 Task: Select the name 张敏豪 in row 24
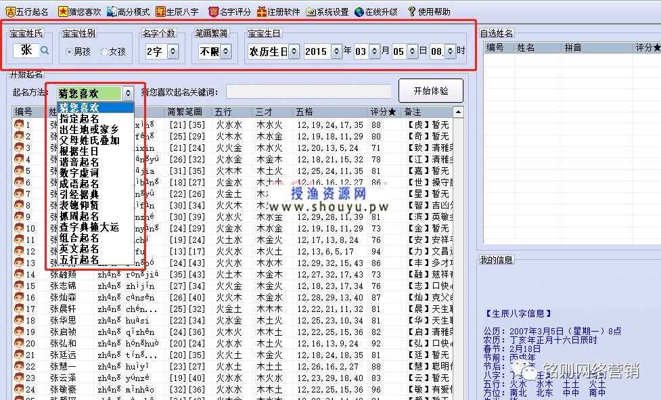tap(63, 389)
